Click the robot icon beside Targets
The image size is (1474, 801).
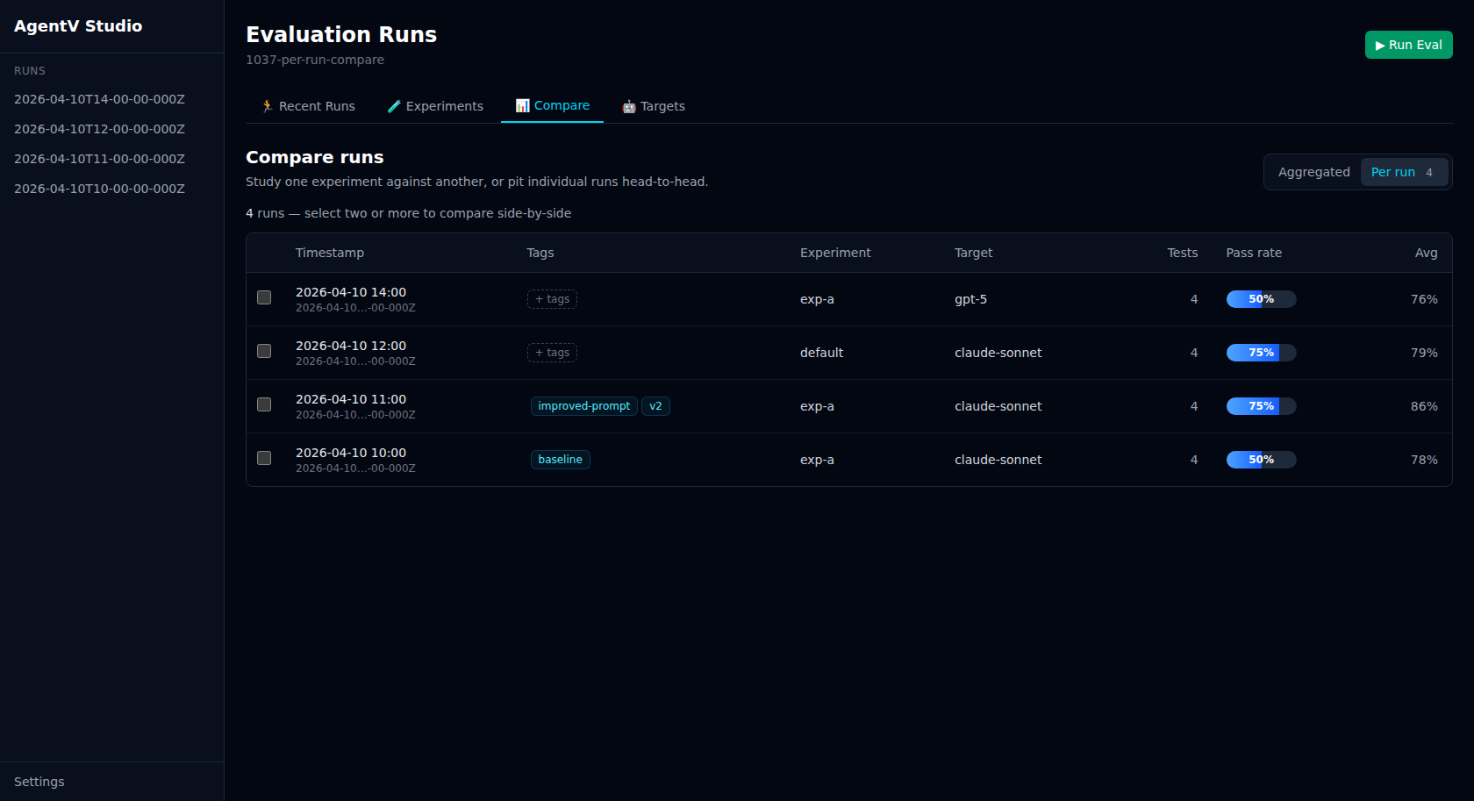[629, 106]
